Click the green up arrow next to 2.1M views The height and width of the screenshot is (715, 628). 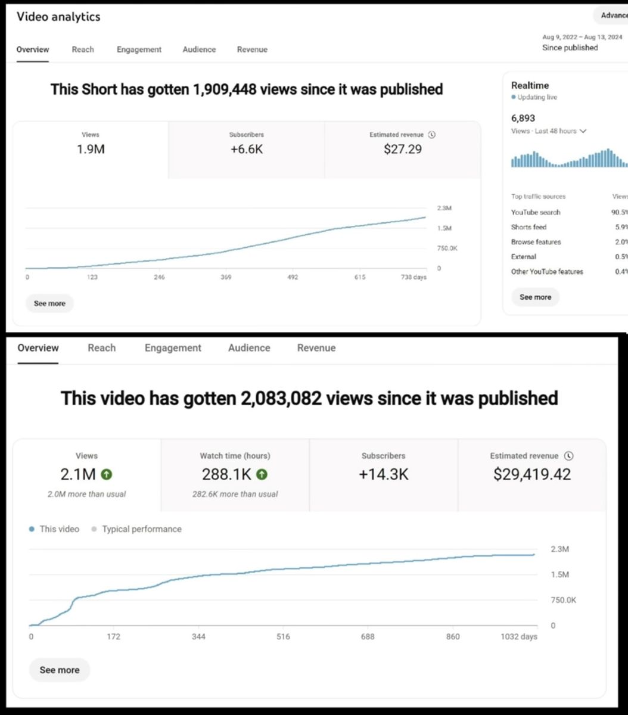point(107,474)
